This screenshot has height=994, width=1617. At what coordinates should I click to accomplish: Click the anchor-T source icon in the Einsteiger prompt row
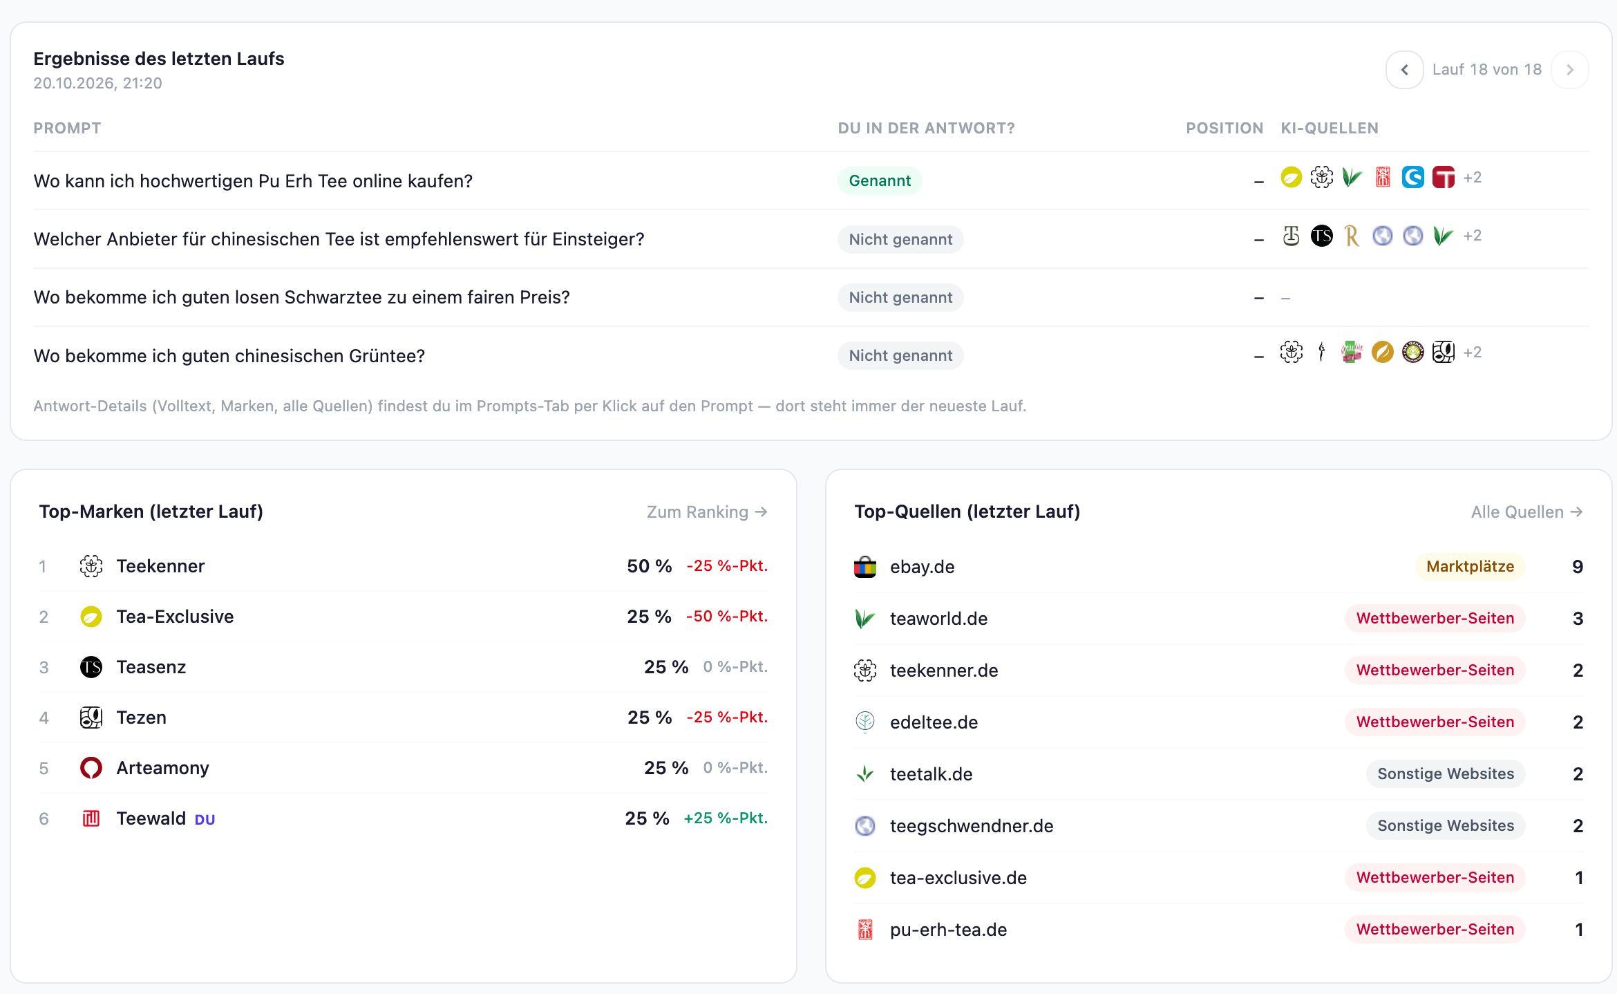[1291, 236]
